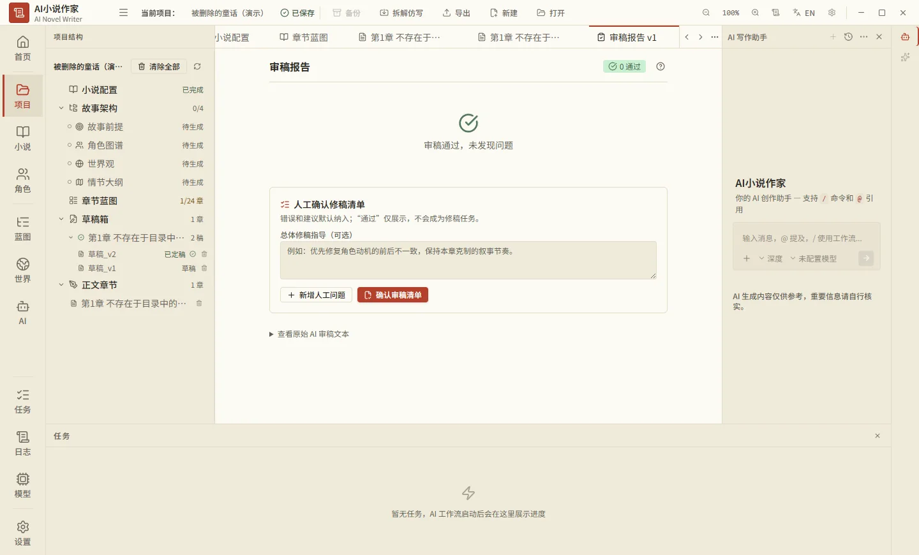Open the 任务 tasks sidebar icon
This screenshot has height=555, width=919.
23,401
